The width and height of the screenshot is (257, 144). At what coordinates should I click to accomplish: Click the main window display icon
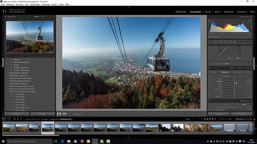click(x=4, y=119)
